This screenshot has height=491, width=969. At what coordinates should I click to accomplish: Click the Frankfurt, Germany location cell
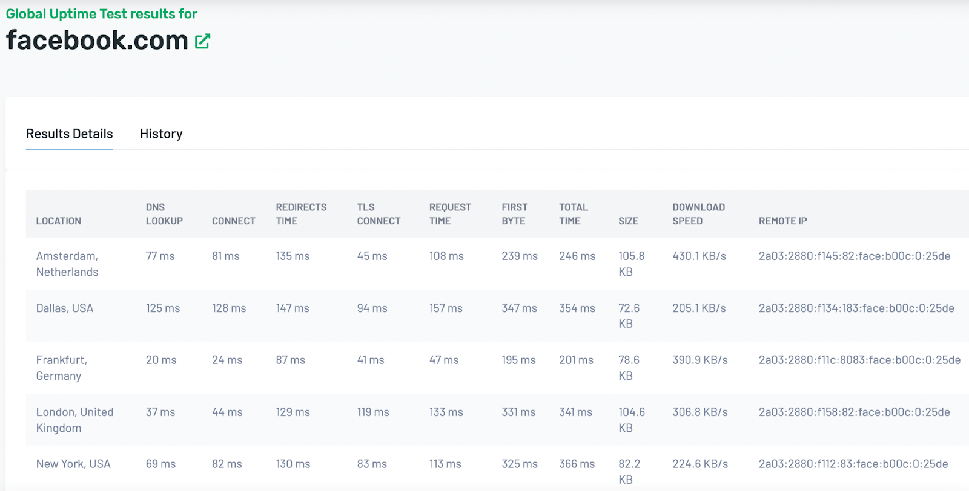coord(62,368)
